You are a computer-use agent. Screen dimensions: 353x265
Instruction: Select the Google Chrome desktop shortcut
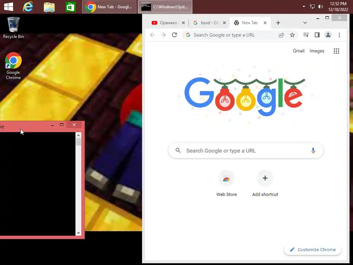(x=13, y=66)
